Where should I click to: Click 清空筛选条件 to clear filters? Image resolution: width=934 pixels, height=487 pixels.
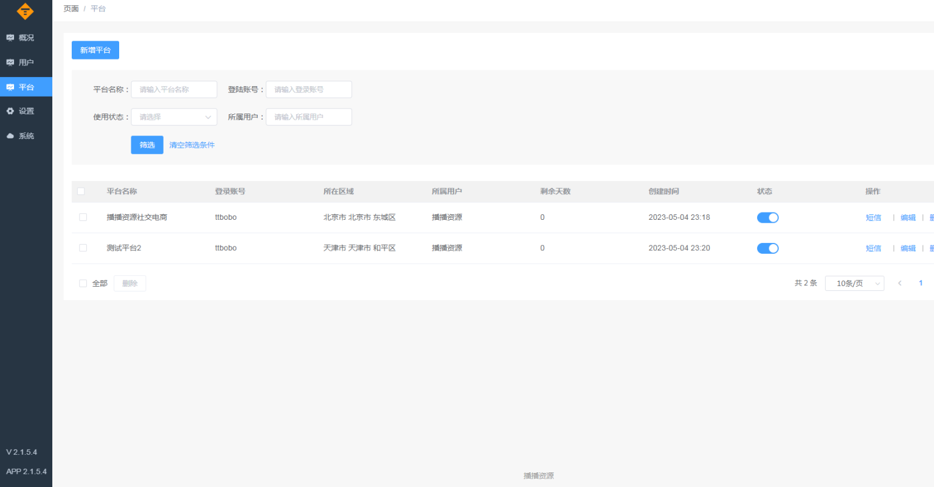point(192,145)
